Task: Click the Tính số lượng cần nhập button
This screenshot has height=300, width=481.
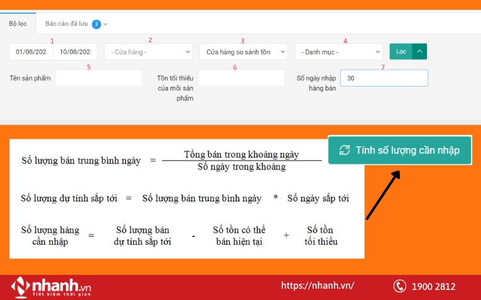Action: (x=400, y=151)
